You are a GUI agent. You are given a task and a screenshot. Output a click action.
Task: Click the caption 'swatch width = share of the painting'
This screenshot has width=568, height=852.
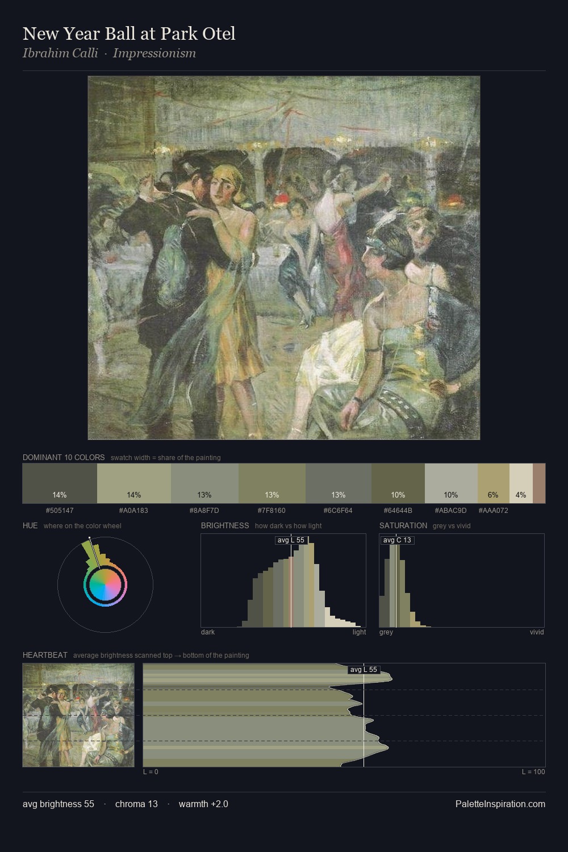coord(165,458)
